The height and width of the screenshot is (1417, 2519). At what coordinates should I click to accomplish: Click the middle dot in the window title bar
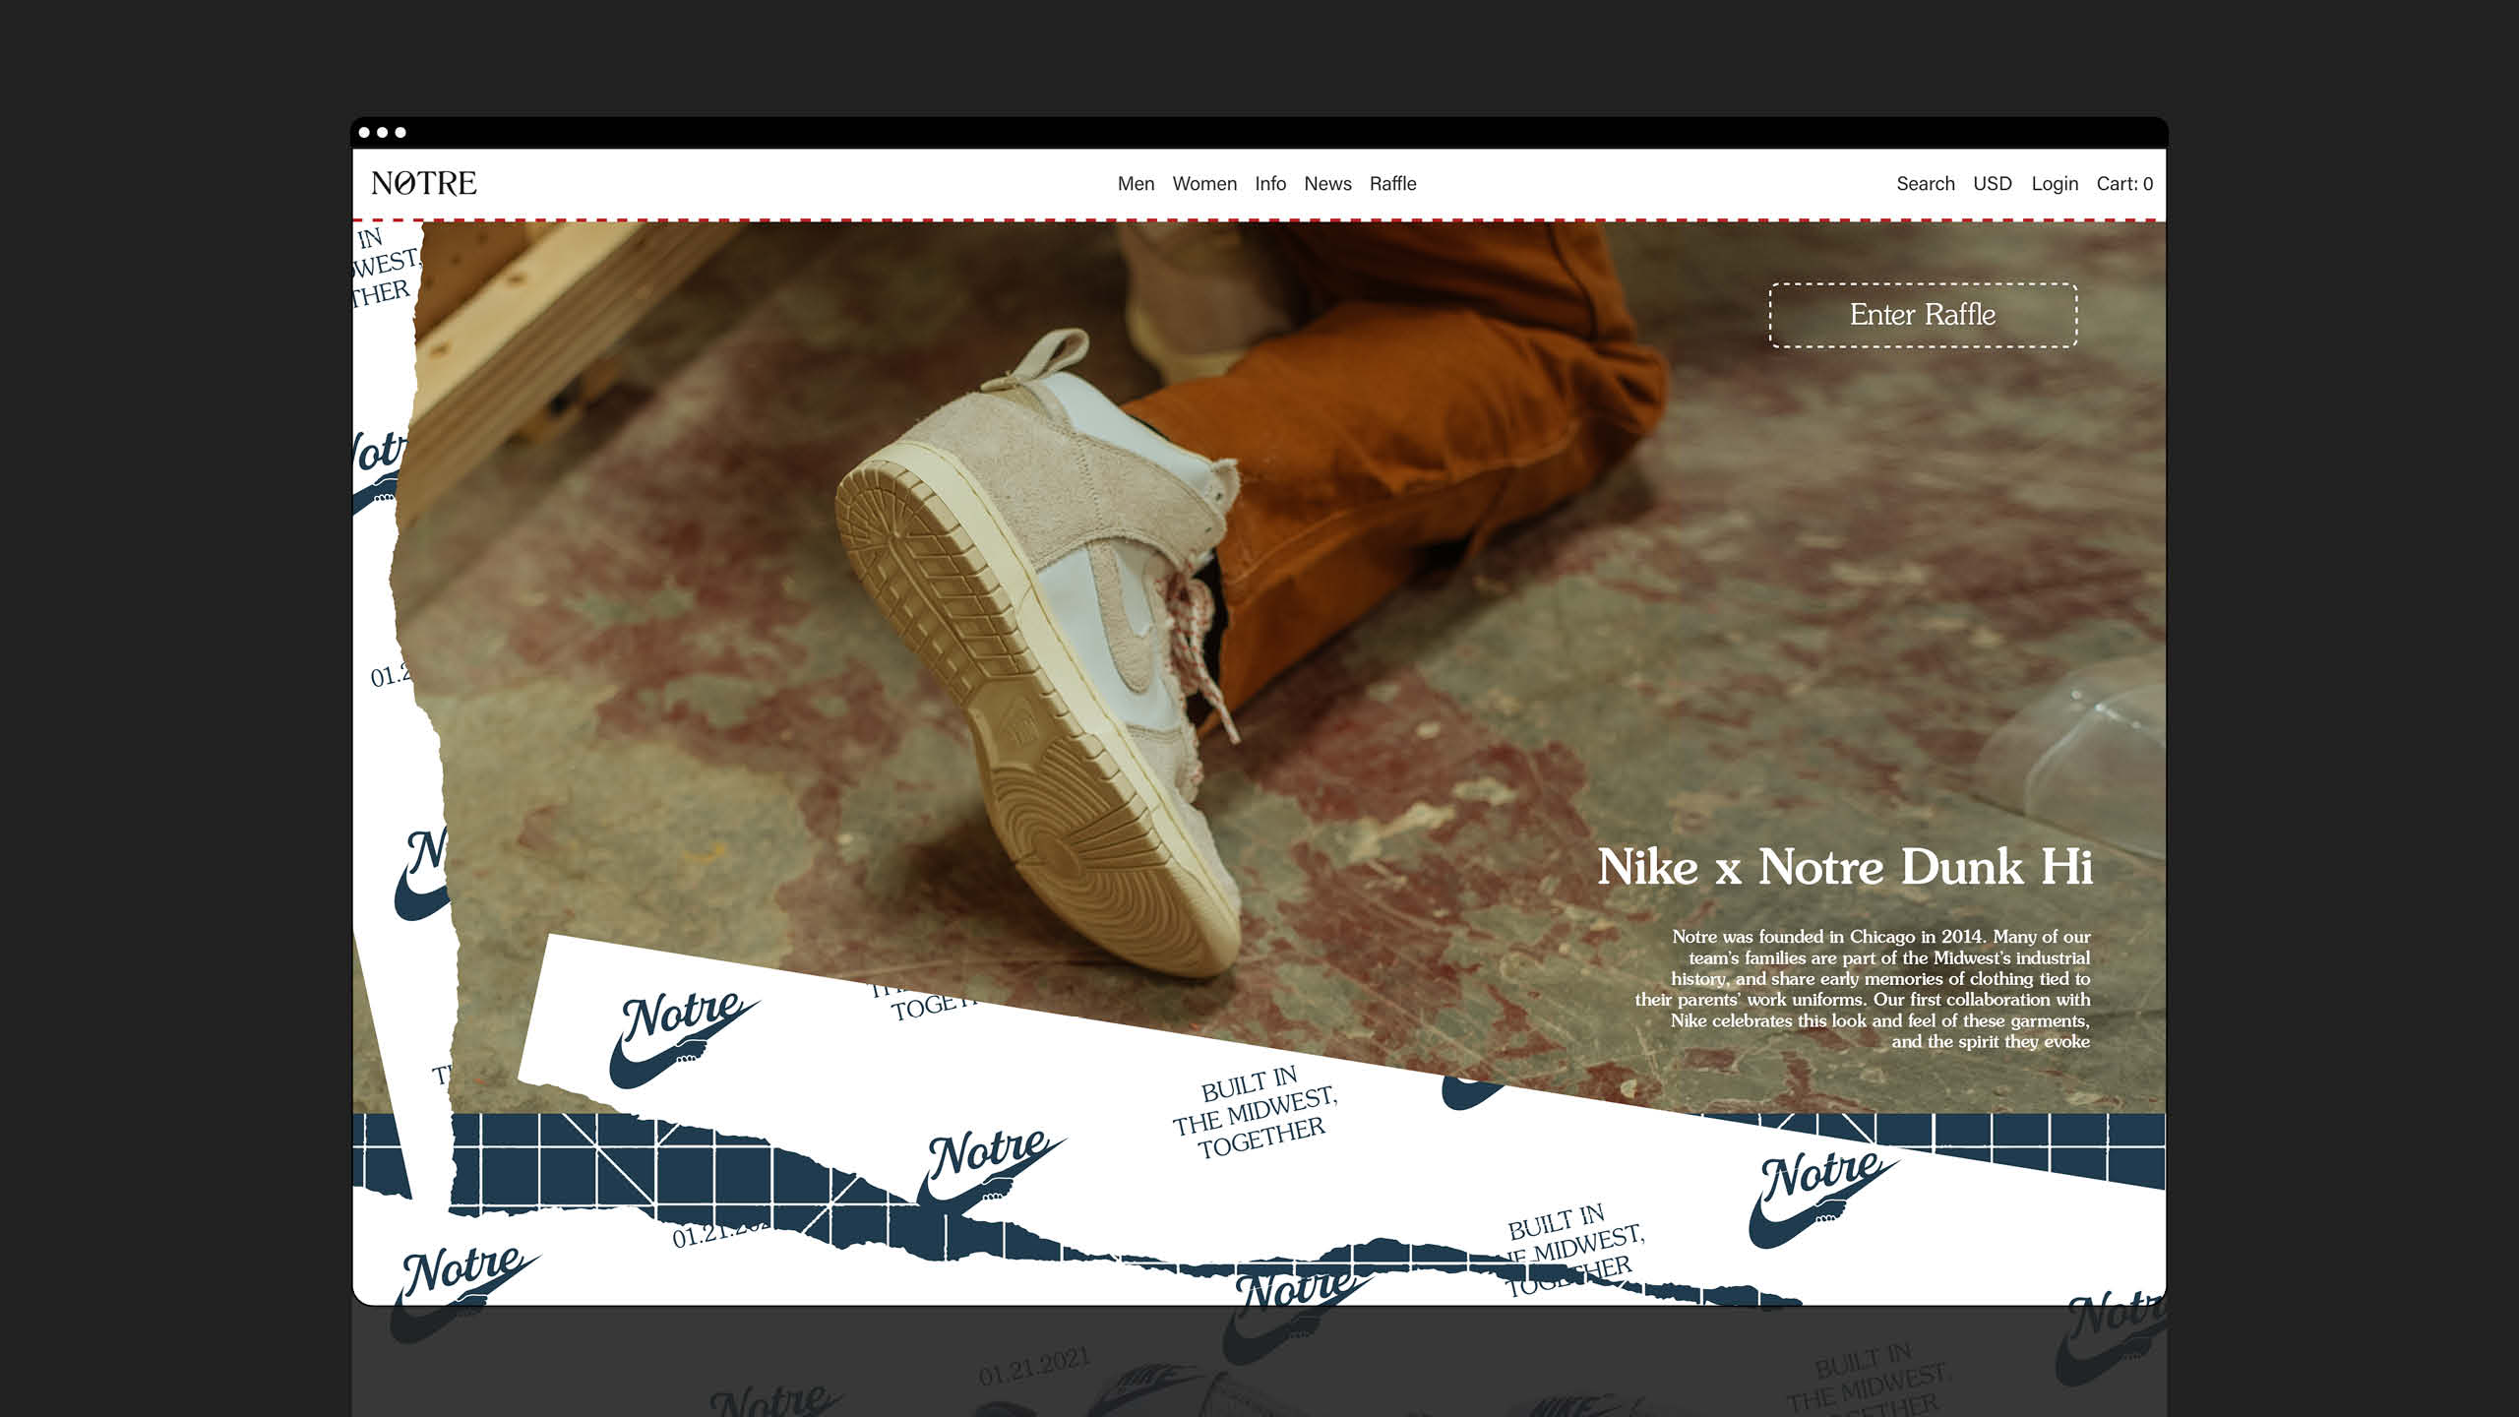coord(382,132)
